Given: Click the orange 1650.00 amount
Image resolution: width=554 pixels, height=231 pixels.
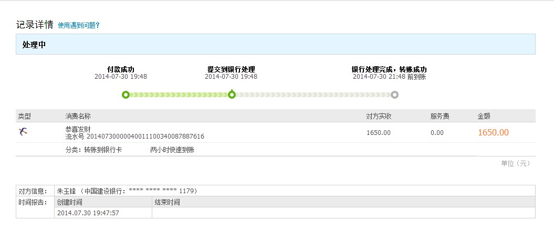Looking at the screenshot, I should click(493, 132).
